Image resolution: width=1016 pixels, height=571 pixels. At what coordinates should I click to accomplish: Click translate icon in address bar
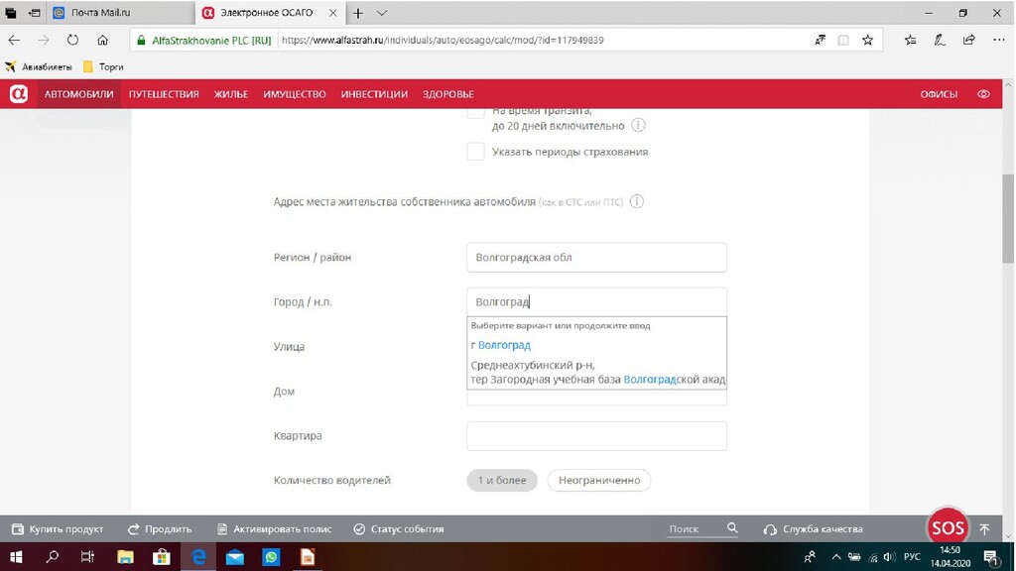click(x=821, y=40)
